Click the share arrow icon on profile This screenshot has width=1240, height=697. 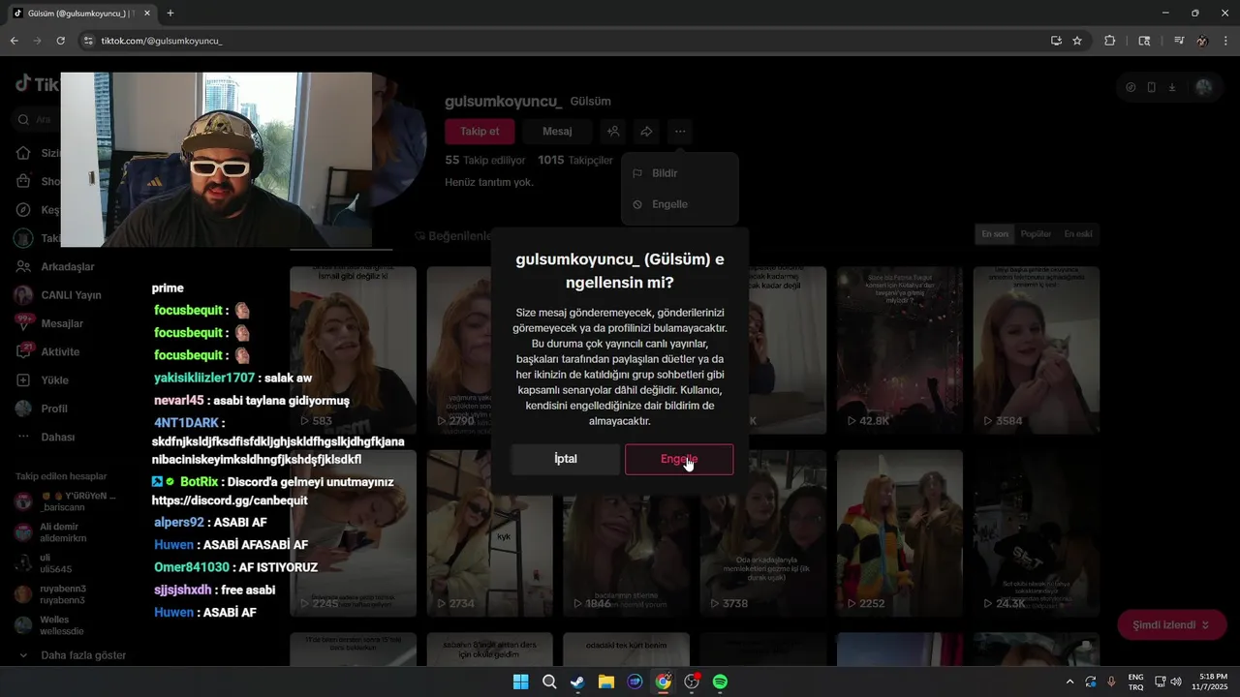tap(646, 131)
